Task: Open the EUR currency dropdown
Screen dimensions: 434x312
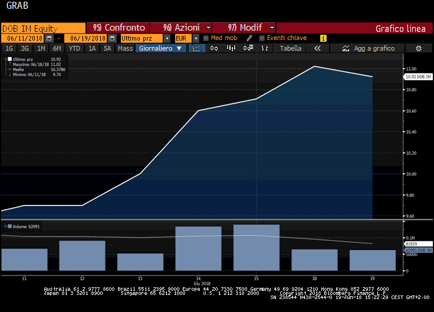Action: click(196, 38)
